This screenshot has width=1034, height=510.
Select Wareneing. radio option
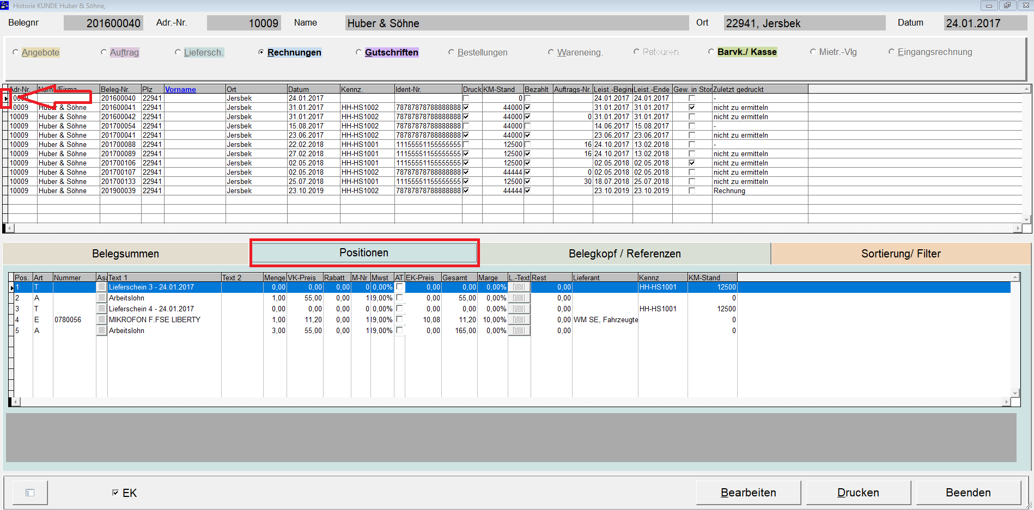[551, 52]
